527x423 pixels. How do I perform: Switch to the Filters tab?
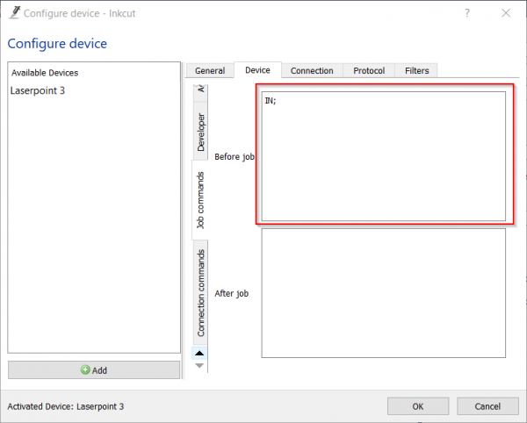pyautogui.click(x=416, y=70)
